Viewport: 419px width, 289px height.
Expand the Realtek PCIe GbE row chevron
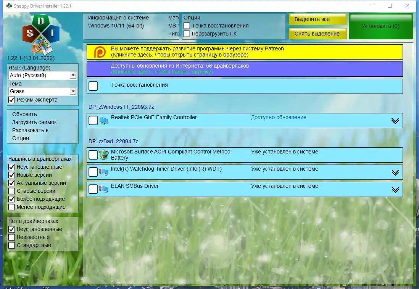click(395, 121)
